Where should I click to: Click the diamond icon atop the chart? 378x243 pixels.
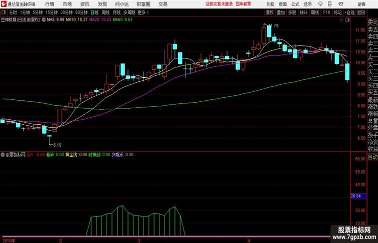coord(341,20)
